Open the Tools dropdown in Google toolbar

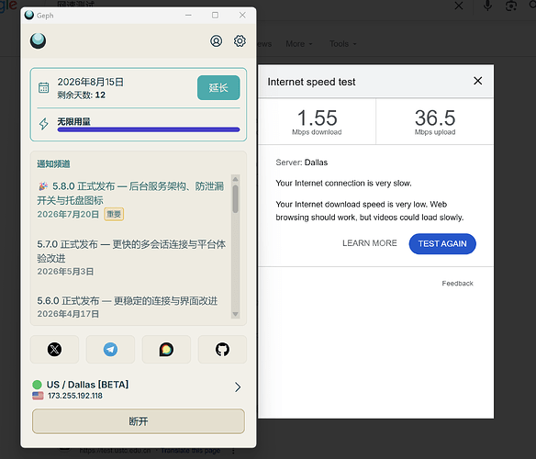pyautogui.click(x=343, y=44)
